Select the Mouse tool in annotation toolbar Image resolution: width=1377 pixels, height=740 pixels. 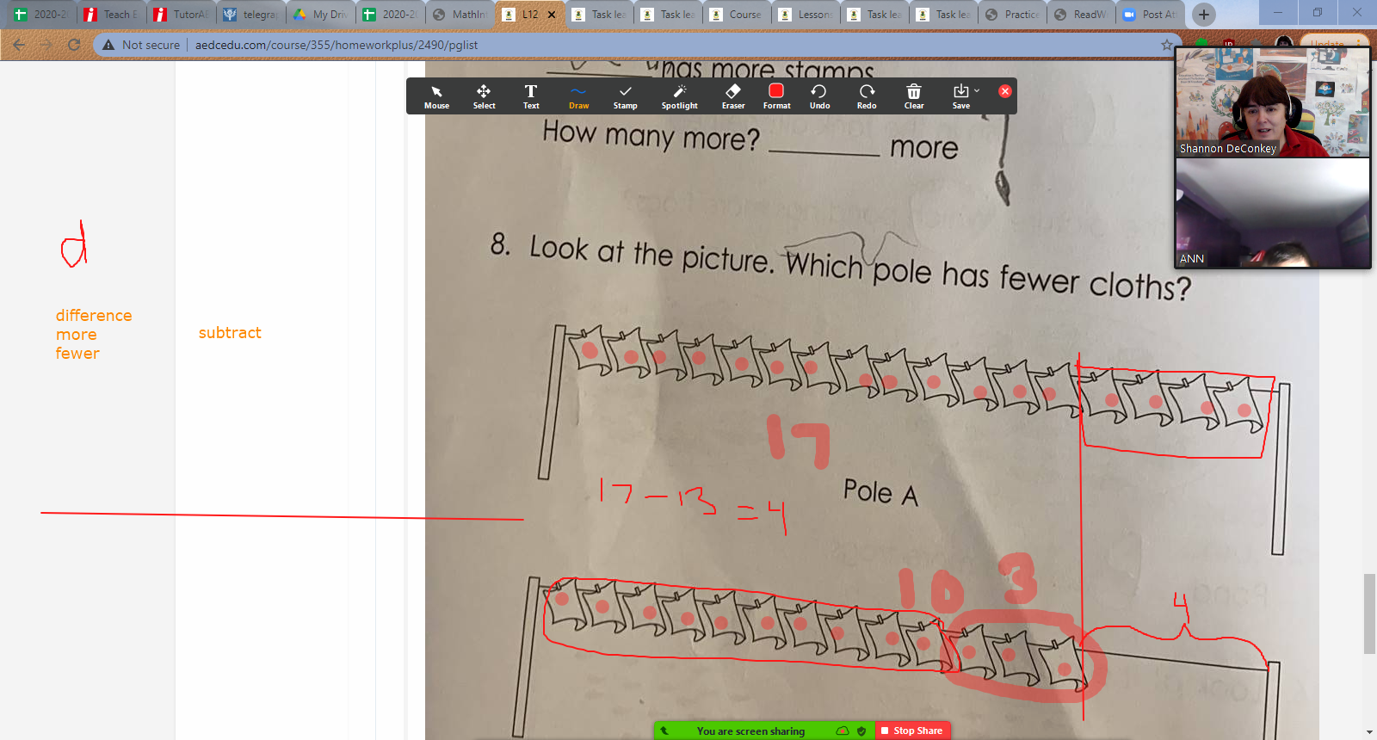pyautogui.click(x=436, y=96)
